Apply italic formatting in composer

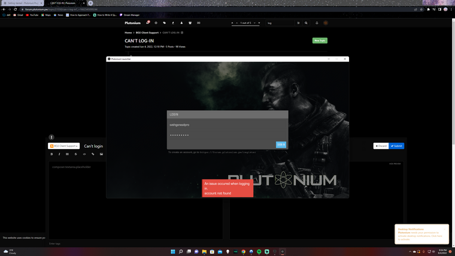(x=59, y=154)
